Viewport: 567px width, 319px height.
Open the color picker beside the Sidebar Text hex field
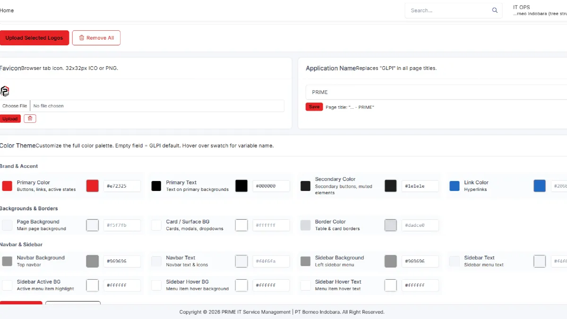point(540,261)
